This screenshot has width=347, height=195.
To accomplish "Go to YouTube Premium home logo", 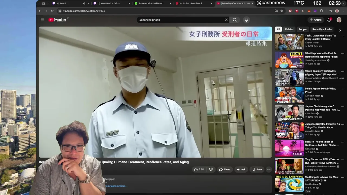I will coord(58,20).
